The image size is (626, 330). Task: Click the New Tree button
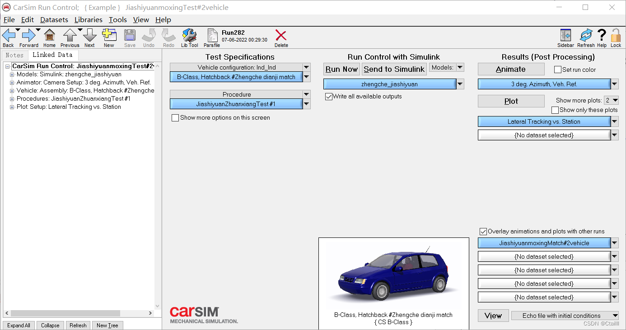pyautogui.click(x=107, y=325)
